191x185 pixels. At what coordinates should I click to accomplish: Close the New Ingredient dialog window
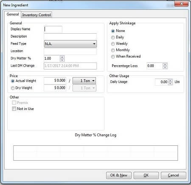(x=182, y=4)
